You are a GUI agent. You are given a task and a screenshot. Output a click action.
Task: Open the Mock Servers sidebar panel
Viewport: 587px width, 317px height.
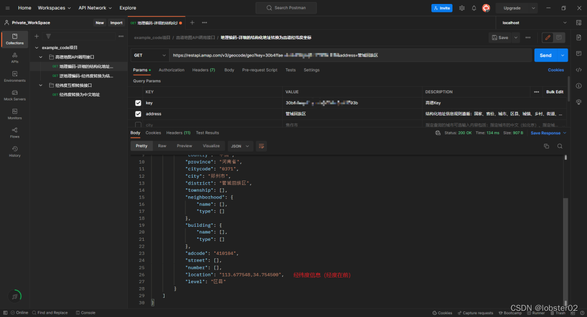[x=15, y=95]
